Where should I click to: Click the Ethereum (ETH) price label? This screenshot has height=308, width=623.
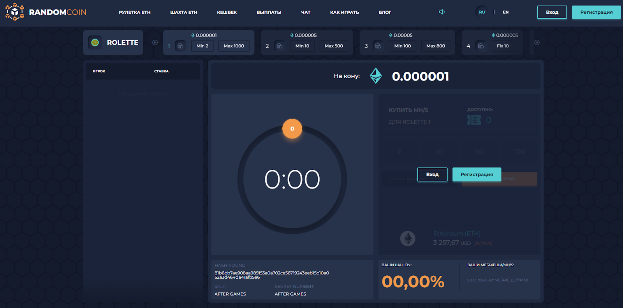pos(457,234)
